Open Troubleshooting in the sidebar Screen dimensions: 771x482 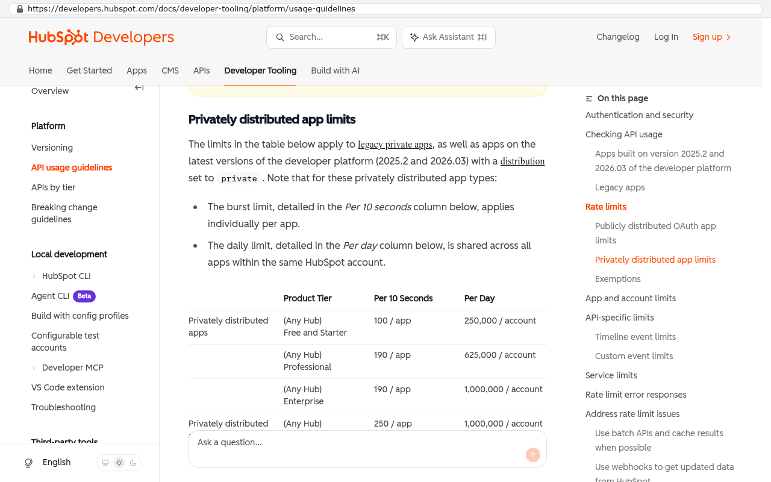point(63,407)
